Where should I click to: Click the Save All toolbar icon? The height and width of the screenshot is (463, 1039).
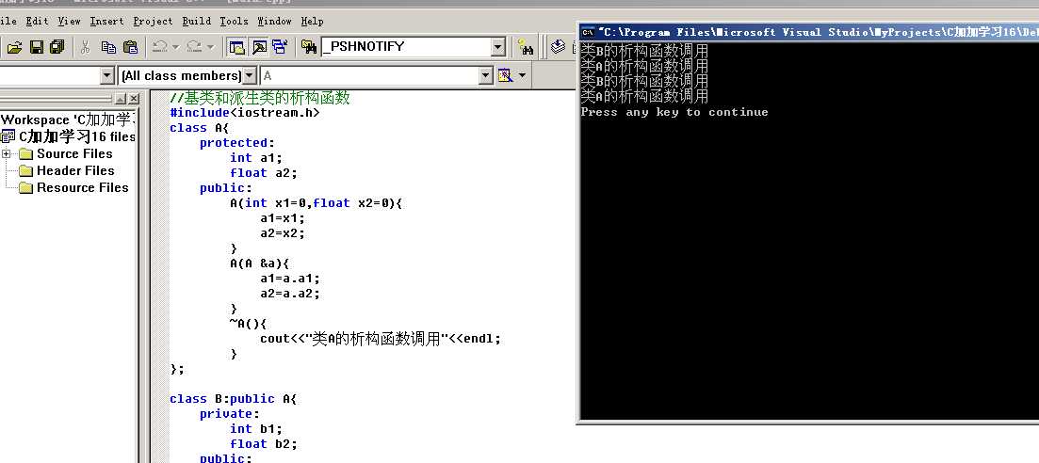(57, 46)
